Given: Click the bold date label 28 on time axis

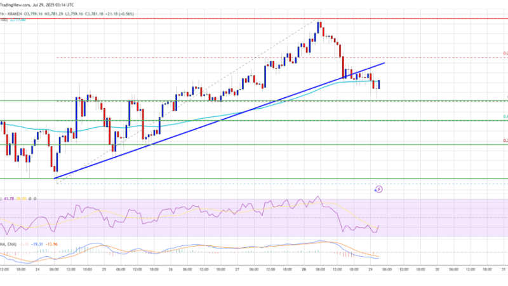Looking at the screenshot, I should (x=304, y=269).
